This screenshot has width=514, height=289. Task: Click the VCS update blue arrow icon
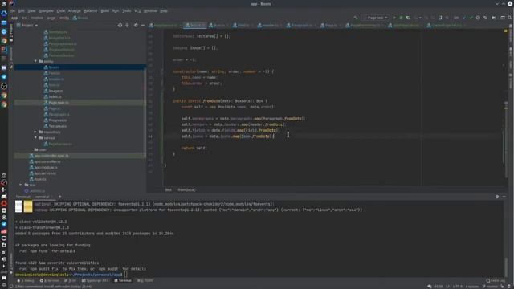coord(464,18)
